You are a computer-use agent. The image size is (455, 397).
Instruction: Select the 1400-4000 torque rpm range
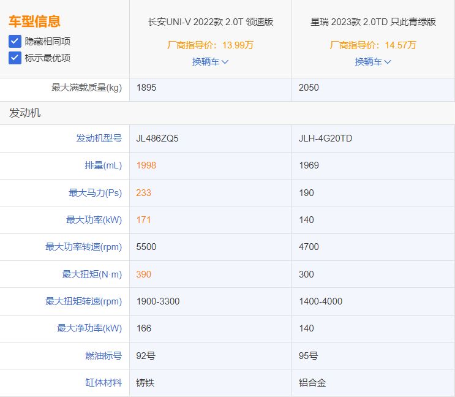(321, 301)
